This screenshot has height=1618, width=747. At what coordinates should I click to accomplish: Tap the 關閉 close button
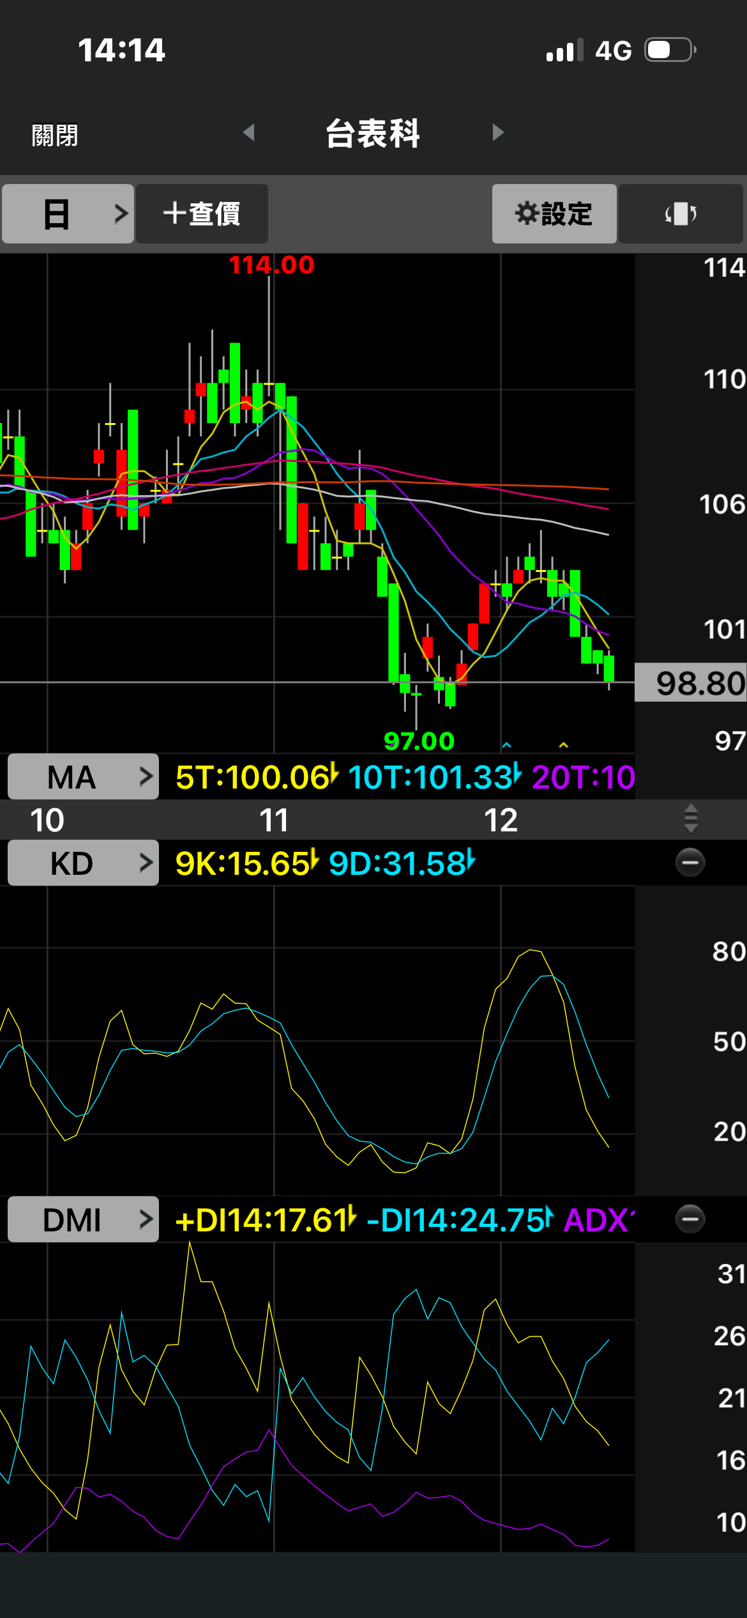coord(55,135)
